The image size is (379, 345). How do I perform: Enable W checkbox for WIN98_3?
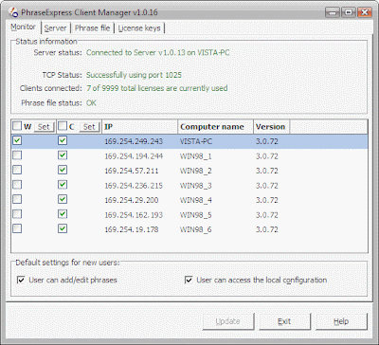(x=17, y=185)
